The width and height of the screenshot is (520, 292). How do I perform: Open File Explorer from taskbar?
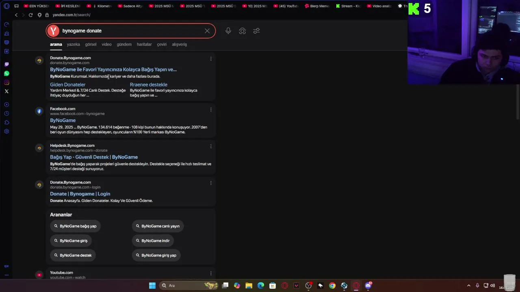(x=249, y=286)
